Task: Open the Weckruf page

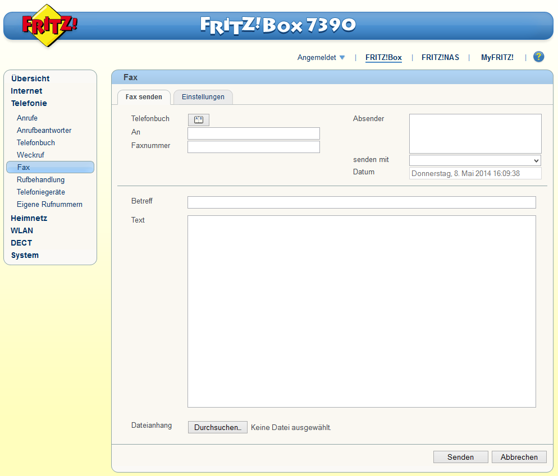Action: (31, 155)
